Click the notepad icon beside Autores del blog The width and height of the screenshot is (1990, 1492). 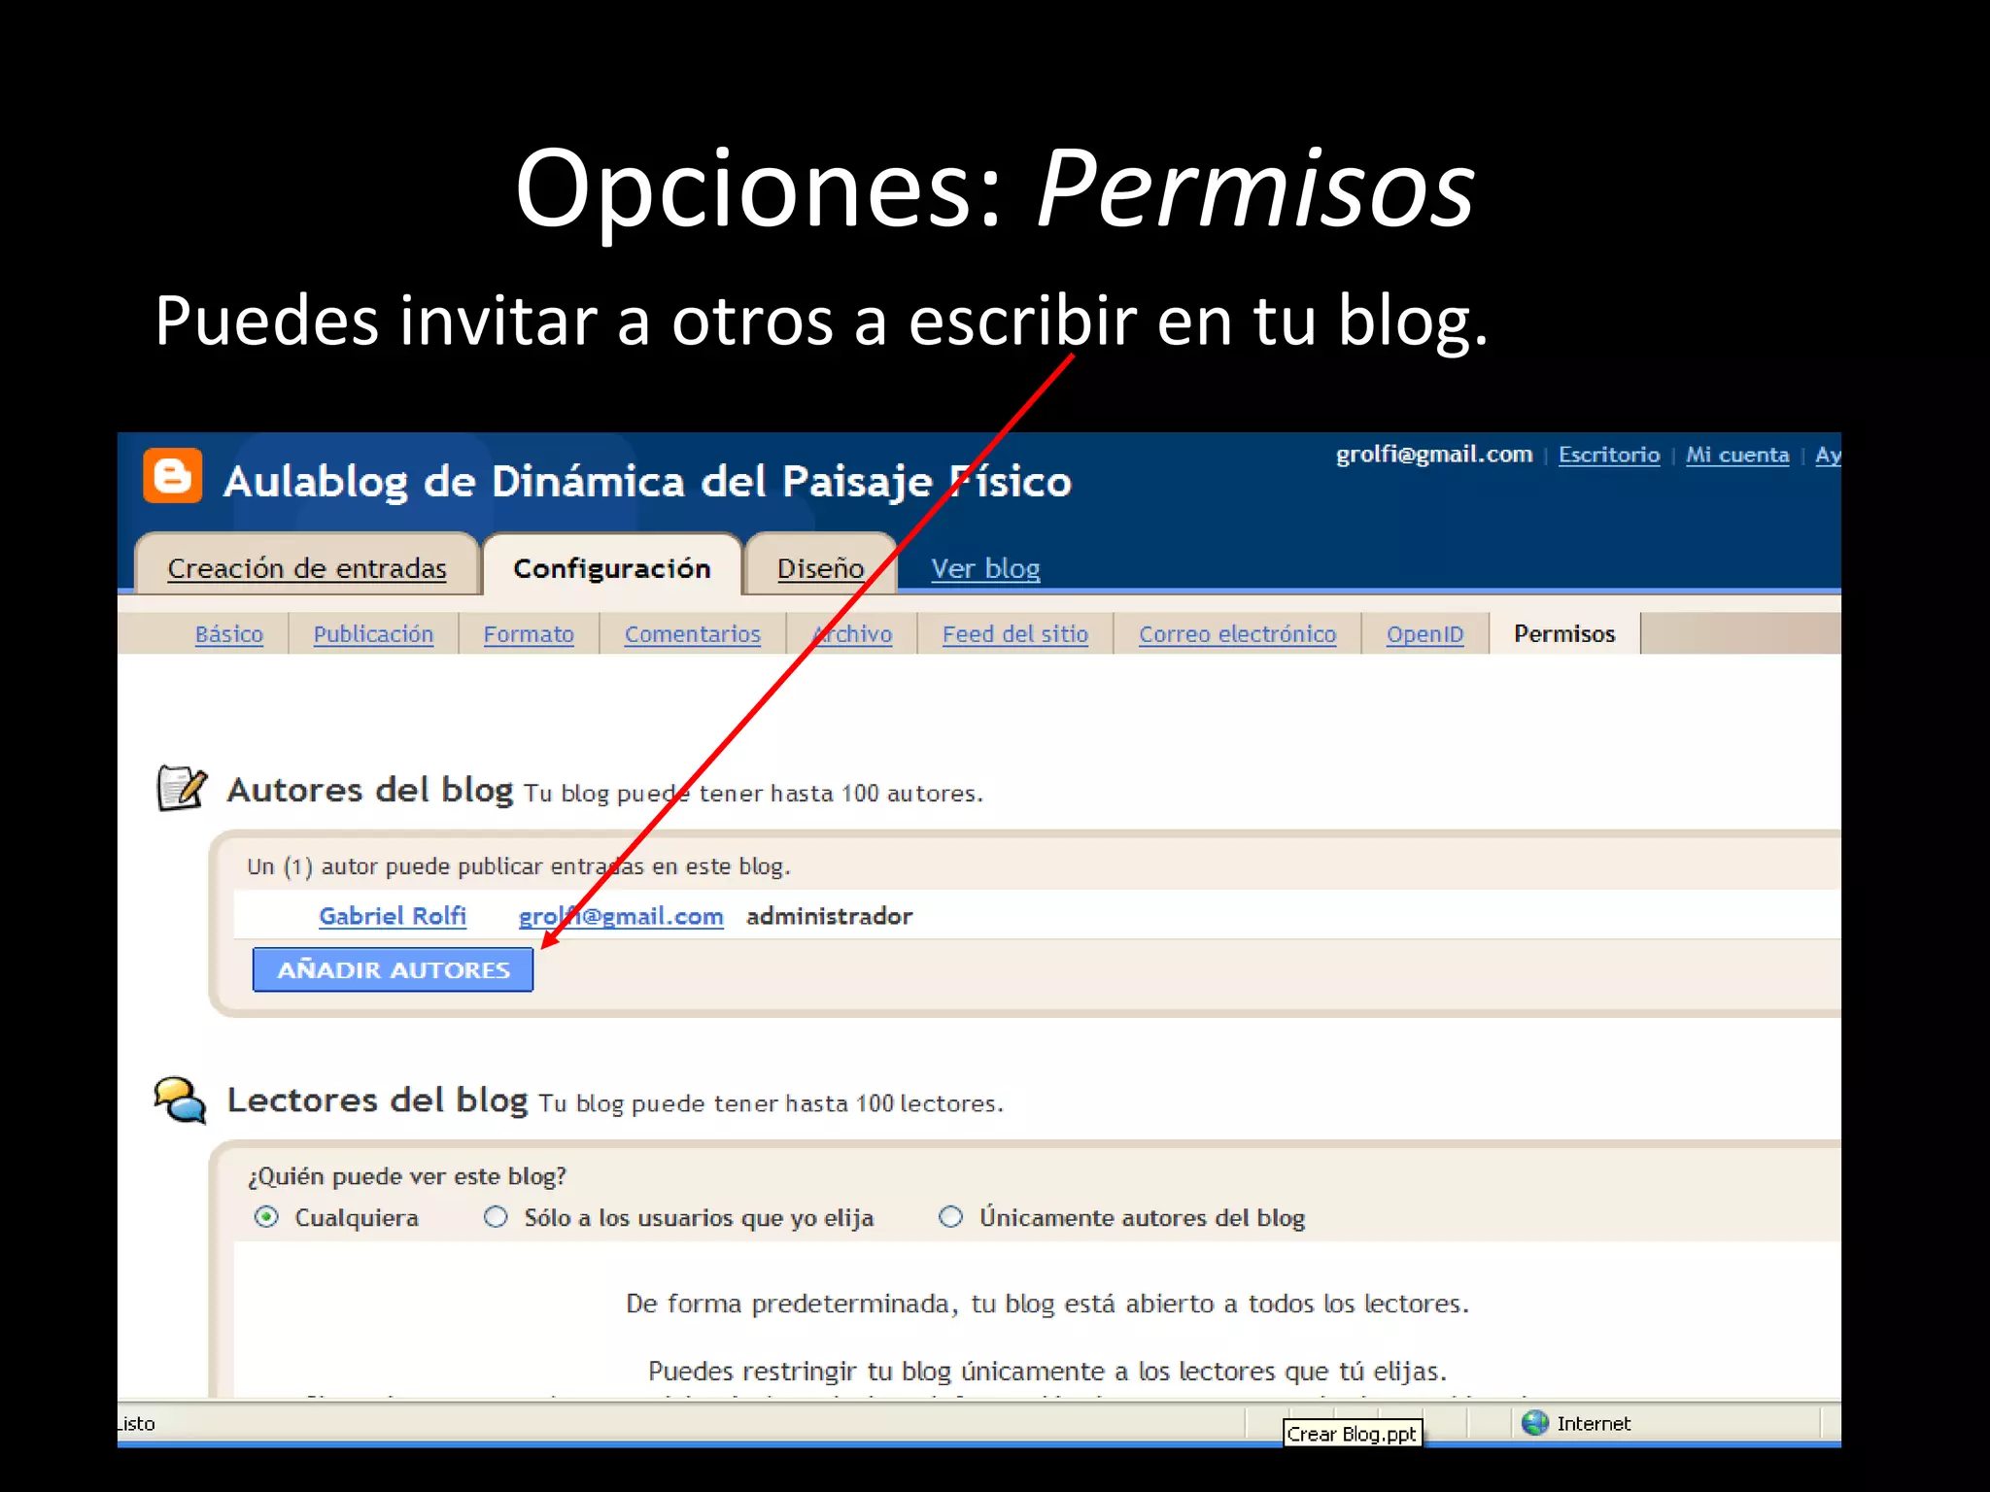[182, 788]
